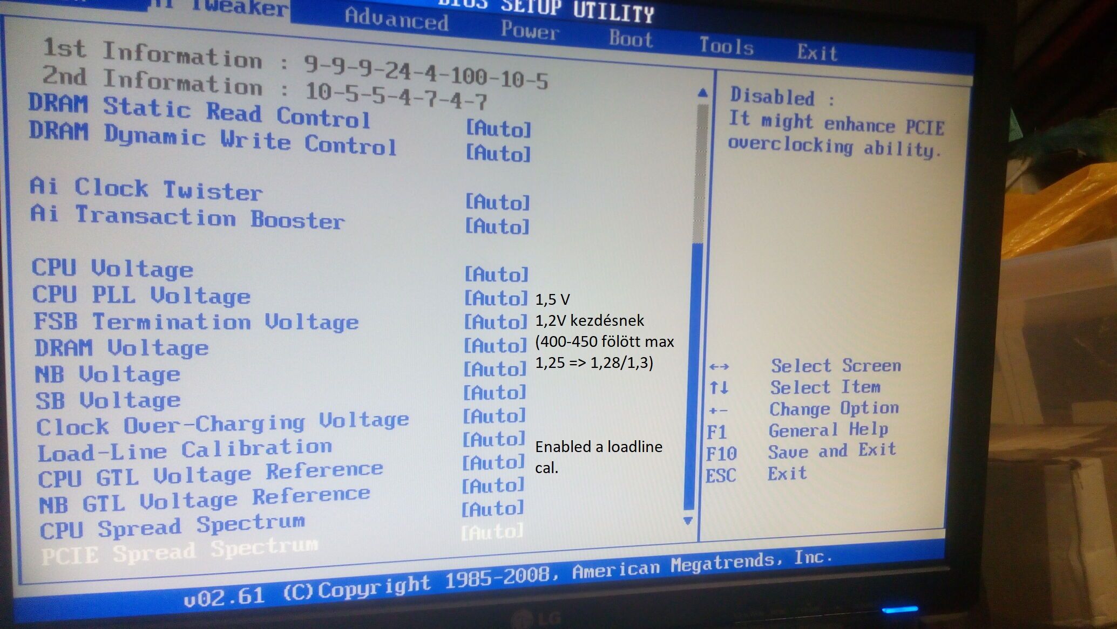
Task: Open the Boot menu tab
Action: (631, 39)
